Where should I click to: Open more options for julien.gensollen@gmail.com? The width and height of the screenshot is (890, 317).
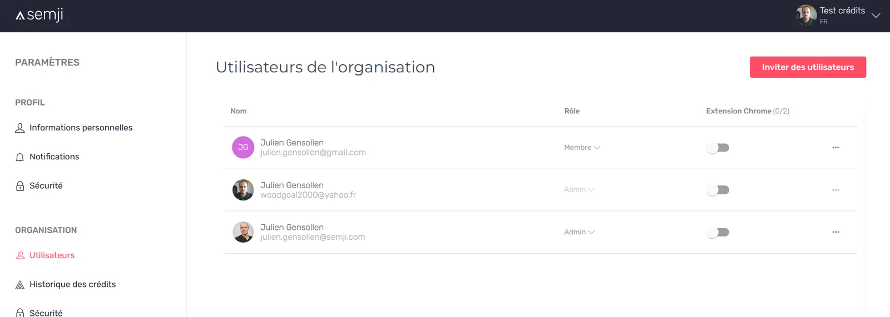coord(835,148)
